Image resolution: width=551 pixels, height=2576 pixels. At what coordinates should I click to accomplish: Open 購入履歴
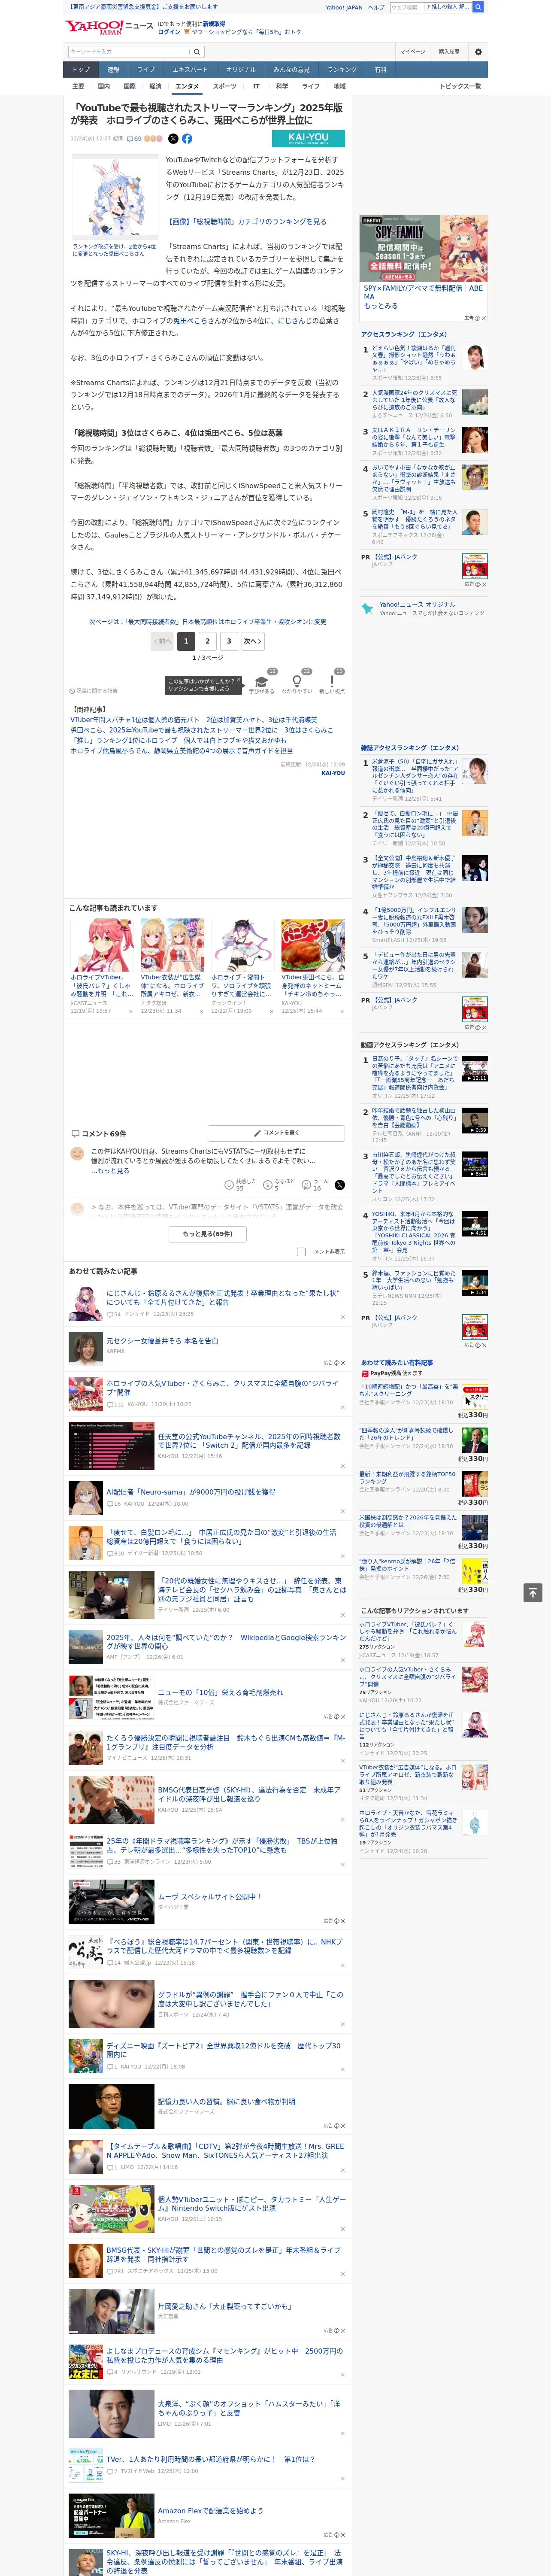tap(449, 52)
